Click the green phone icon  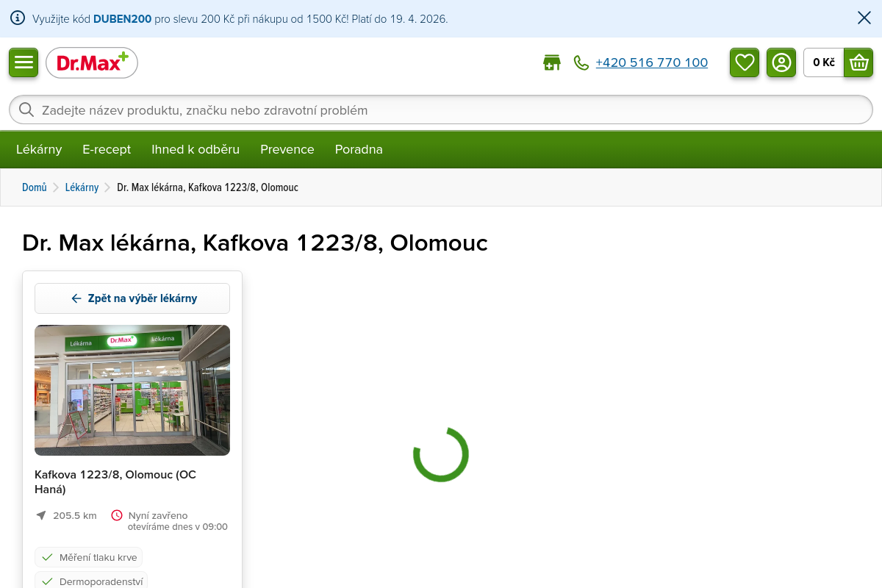(581, 63)
